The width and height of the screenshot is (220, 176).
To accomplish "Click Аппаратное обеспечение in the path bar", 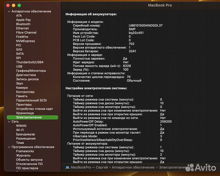I will click(x=133, y=167).
